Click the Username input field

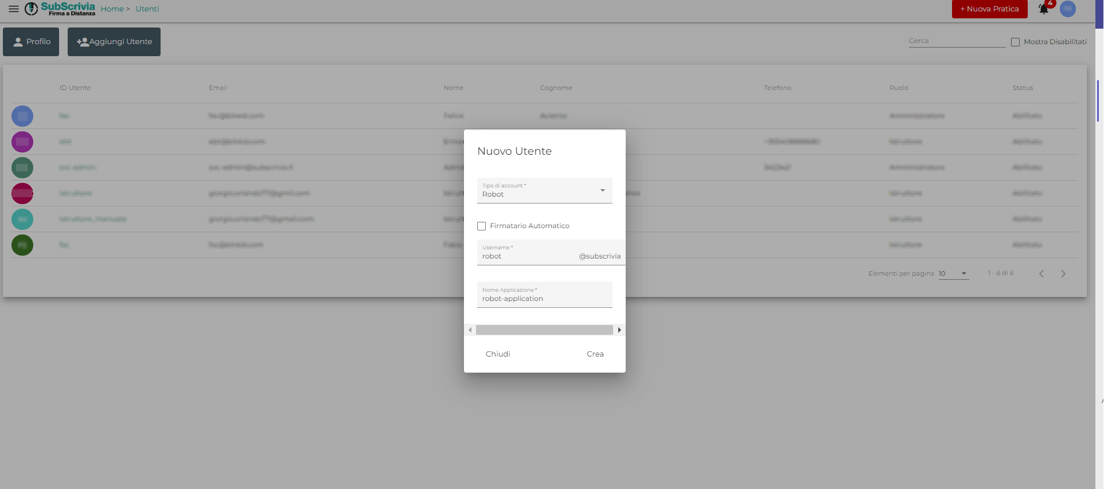pyautogui.click(x=528, y=256)
